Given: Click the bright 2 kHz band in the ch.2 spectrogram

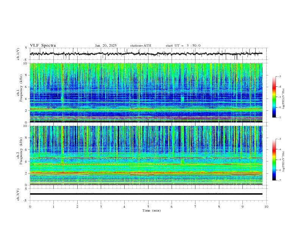Looking at the screenshot, I should [146, 173].
